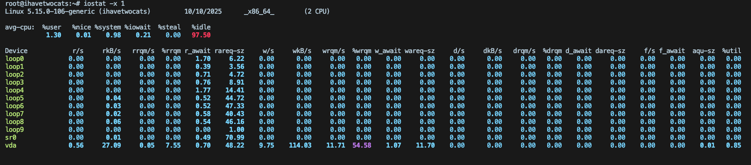This screenshot has height=165, width=751.
Task: Click vda wareq-sz value '11.70'
Action: point(426,146)
